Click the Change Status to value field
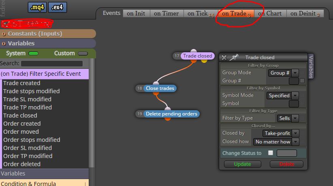The image size is (333, 186). click(x=287, y=153)
